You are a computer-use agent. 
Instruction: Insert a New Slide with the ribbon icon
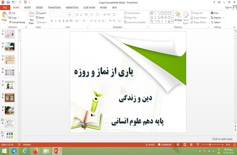tap(31, 15)
